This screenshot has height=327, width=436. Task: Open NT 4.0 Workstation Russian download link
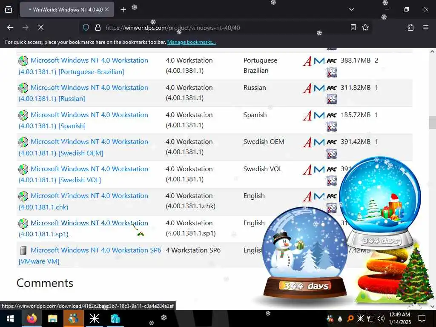pos(83,93)
